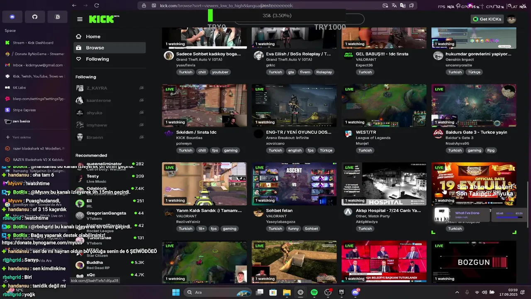
Task: Open the Home page in the sidebar
Action: (x=110, y=37)
